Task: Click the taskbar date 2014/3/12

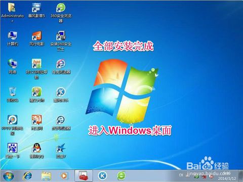Action: pos(227,178)
